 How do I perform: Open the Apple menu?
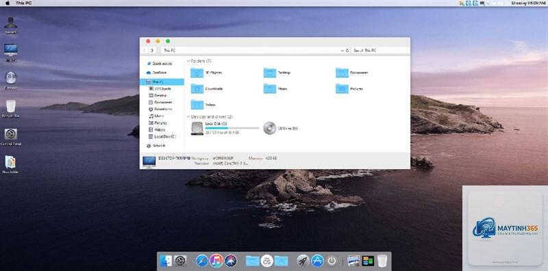(8, 3)
